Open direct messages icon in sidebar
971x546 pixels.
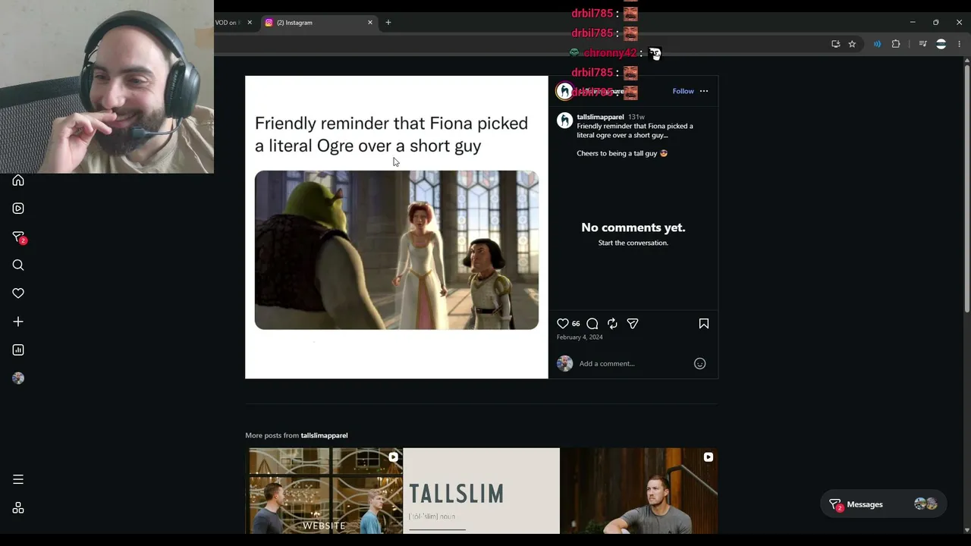[19, 237]
